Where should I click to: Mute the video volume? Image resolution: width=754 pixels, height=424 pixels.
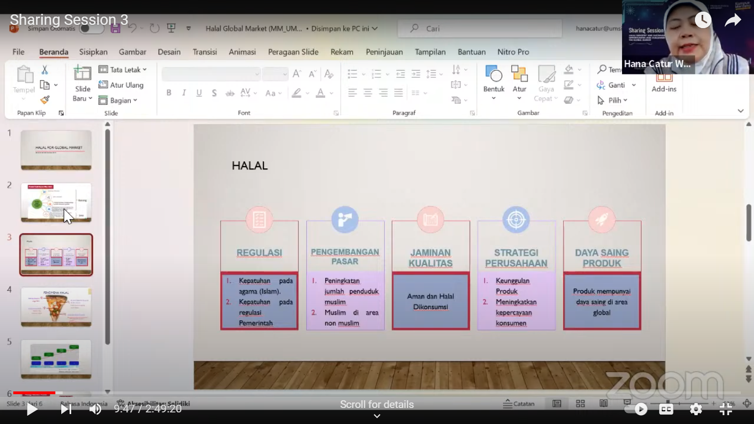(95, 409)
